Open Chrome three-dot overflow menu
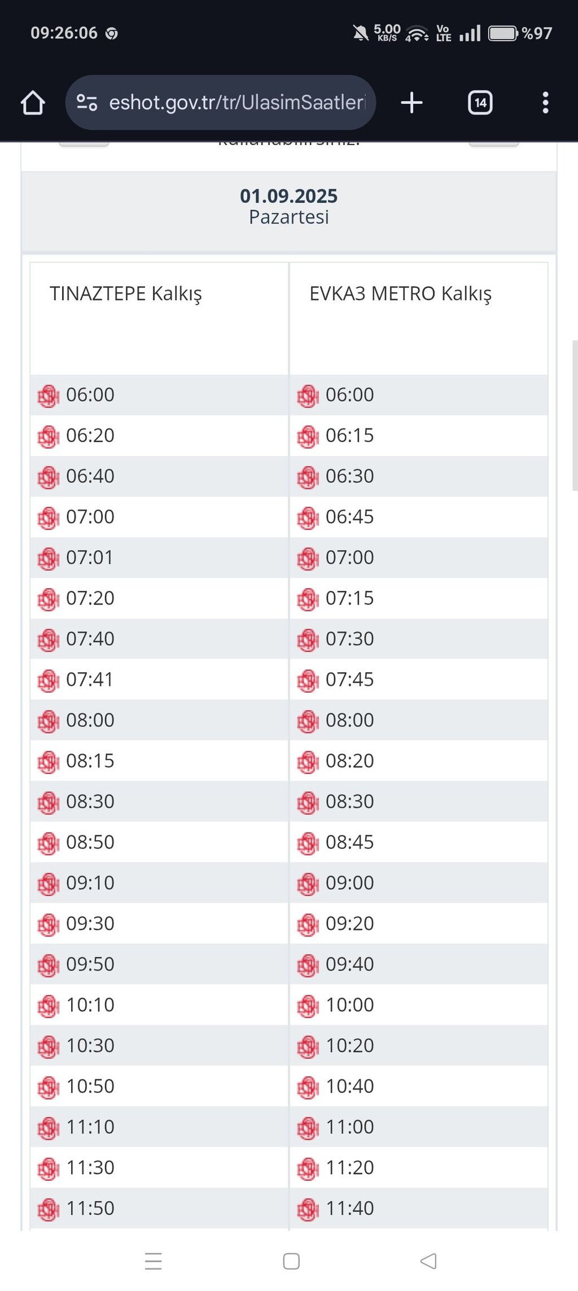The image size is (578, 1291). (545, 103)
